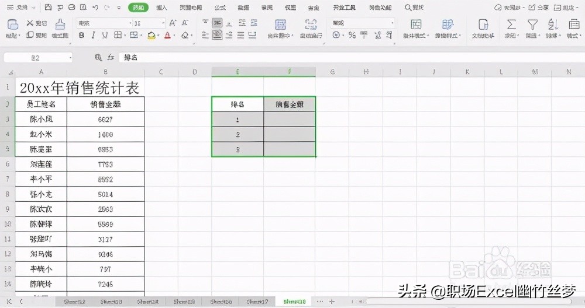Viewport: 585px width, 308px height.
Task: Click the Copy icon in clipboard group
Action: click(x=30, y=35)
